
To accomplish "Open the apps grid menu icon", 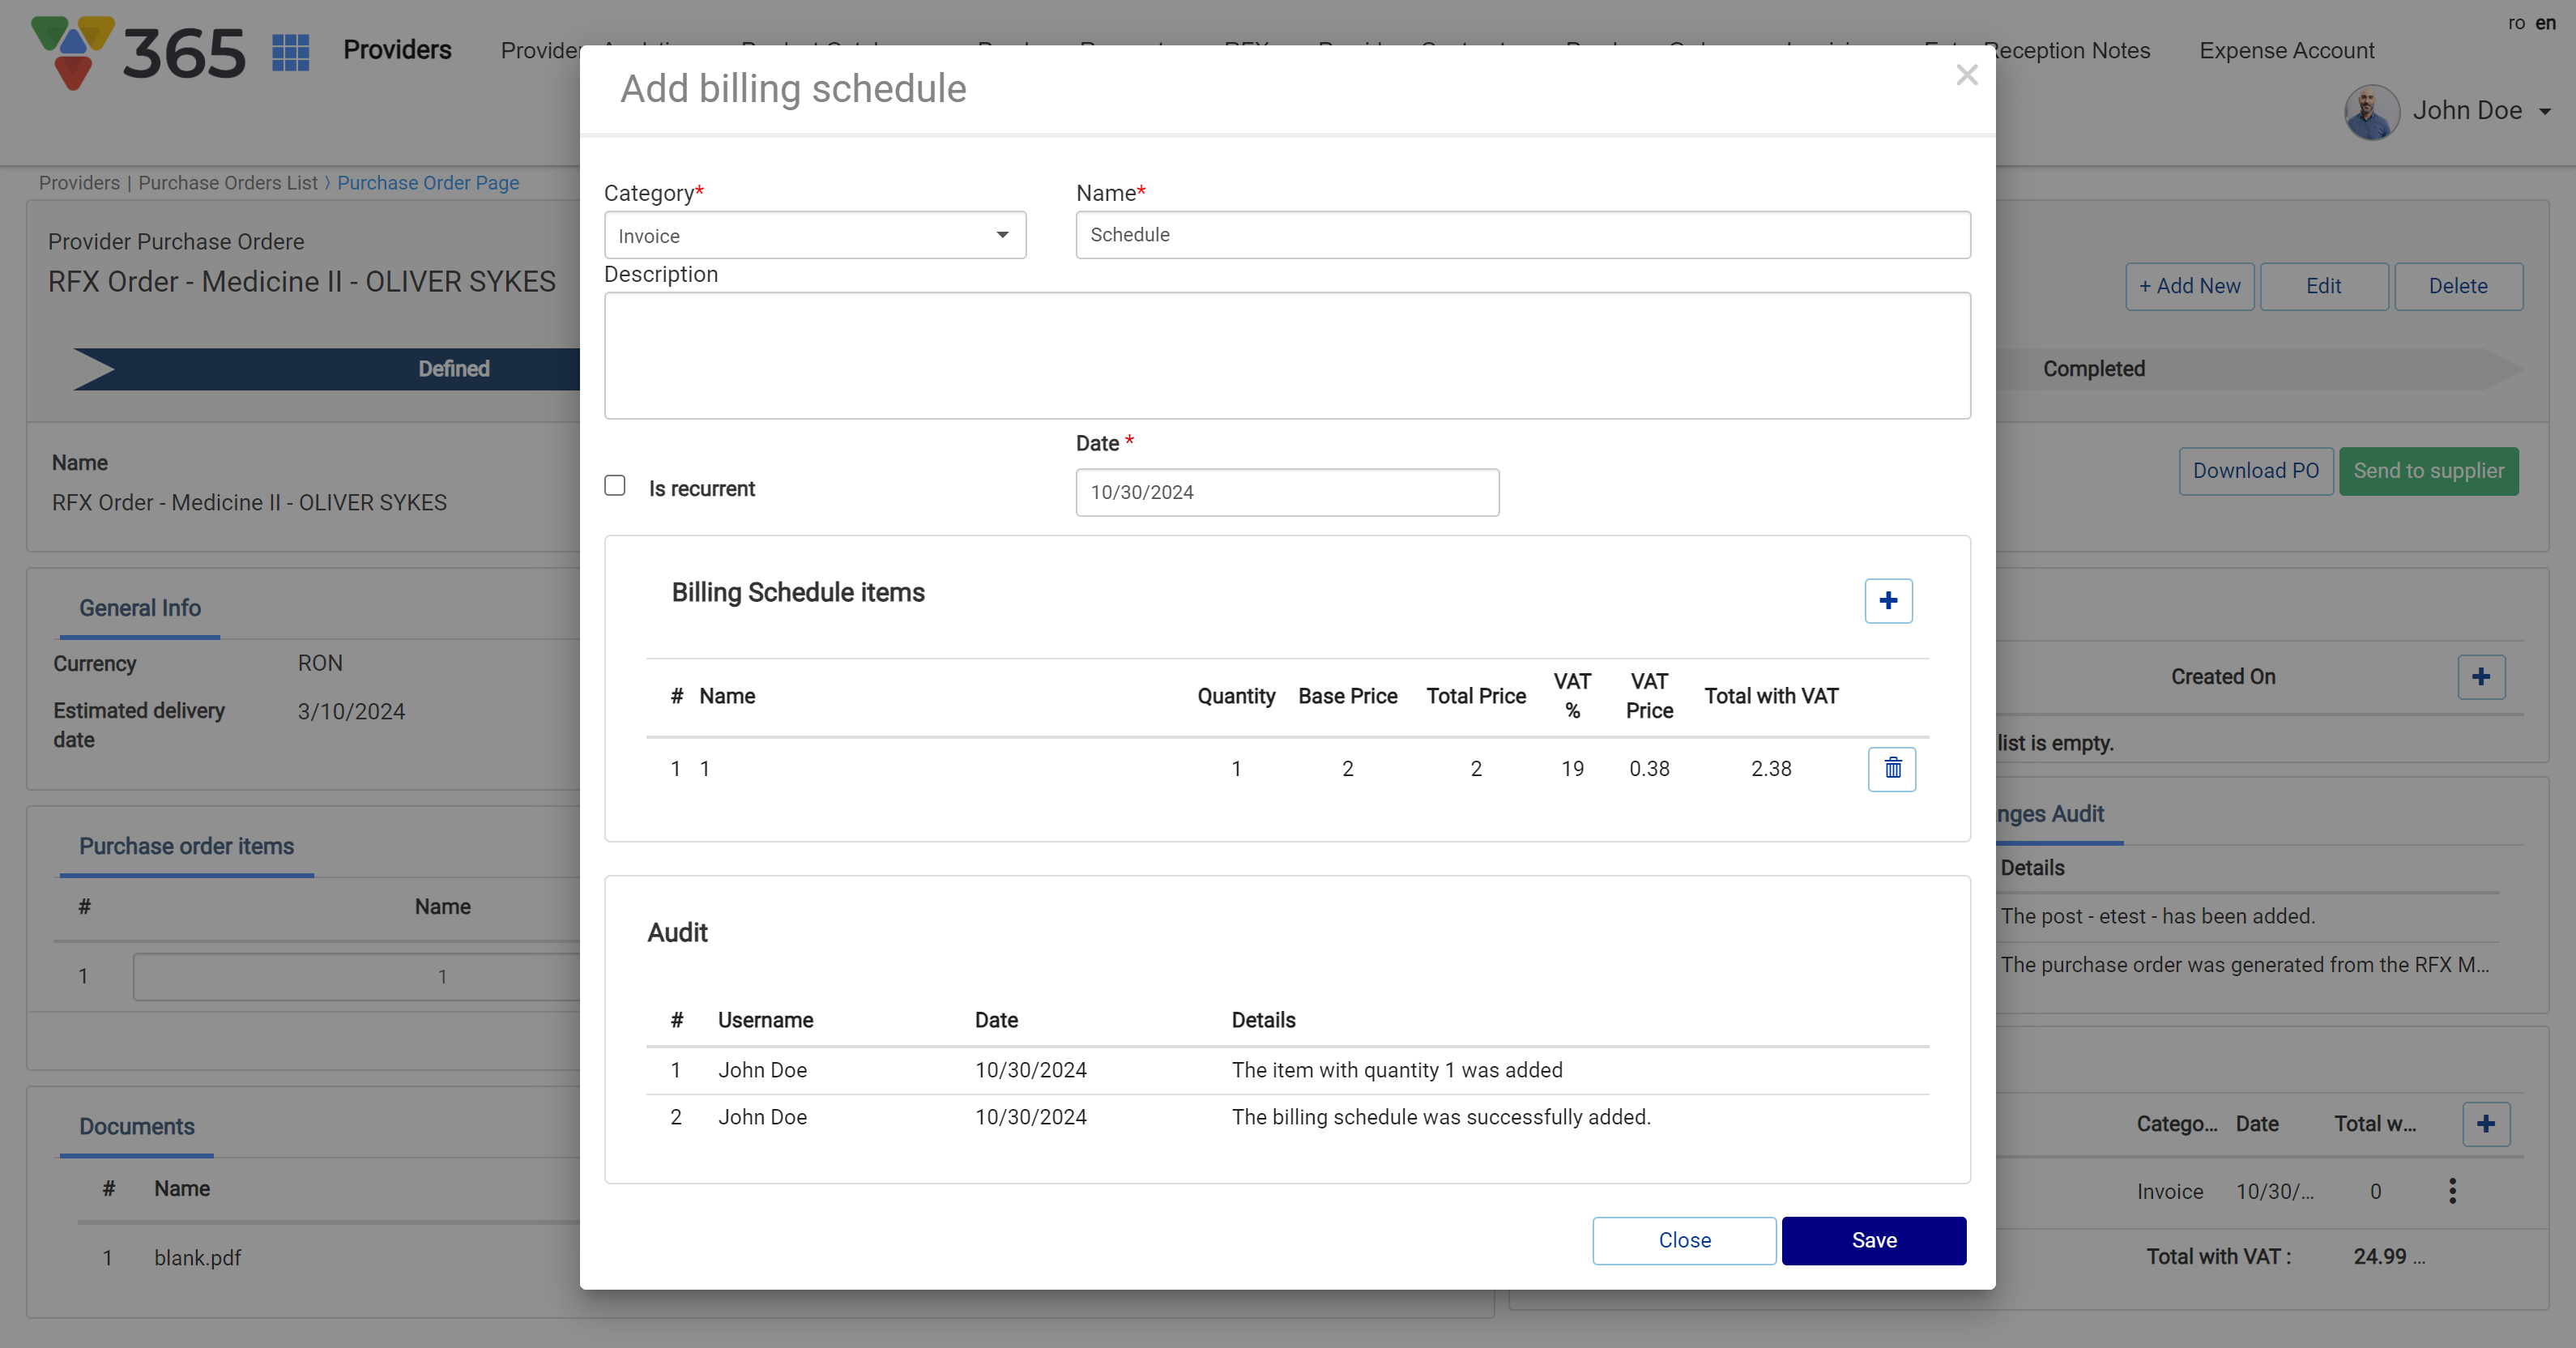I will pyautogui.click(x=290, y=52).
